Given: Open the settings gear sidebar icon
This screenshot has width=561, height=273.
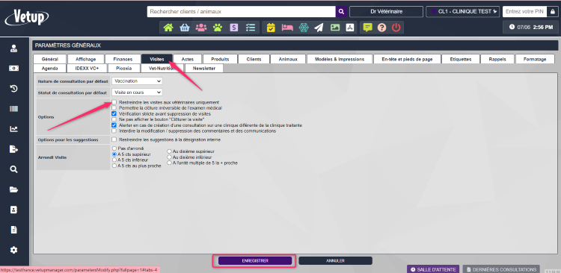Looking at the screenshot, I should [x=13, y=250].
